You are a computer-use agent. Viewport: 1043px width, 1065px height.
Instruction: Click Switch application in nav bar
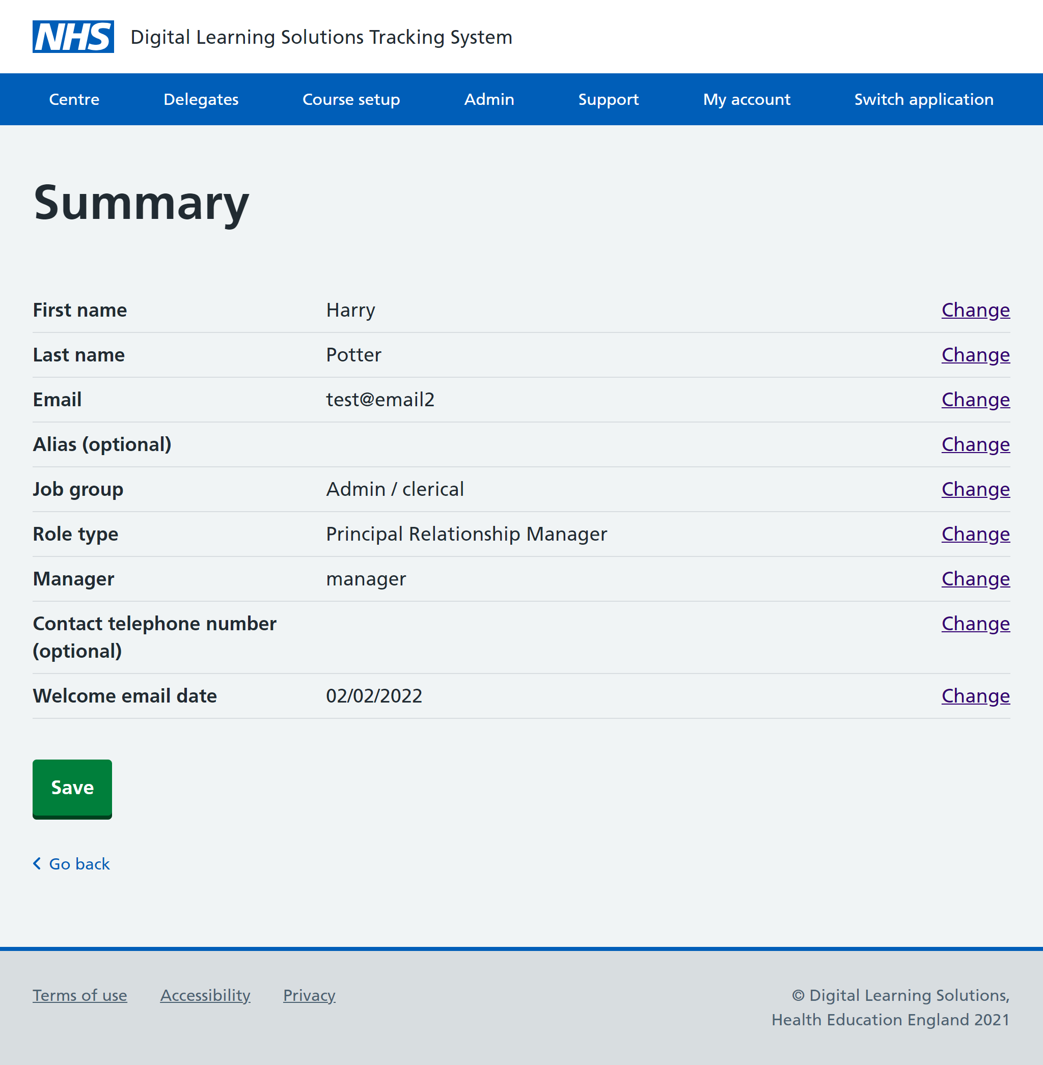pyautogui.click(x=923, y=99)
